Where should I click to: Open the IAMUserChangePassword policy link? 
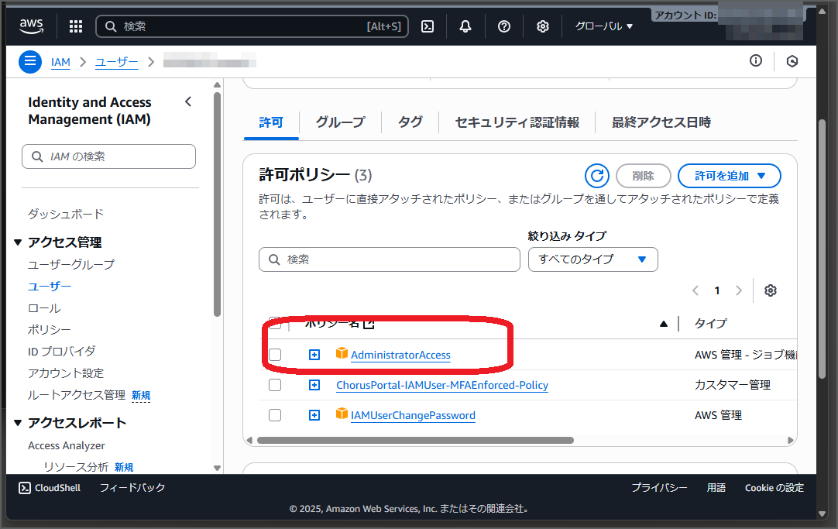[x=413, y=415]
